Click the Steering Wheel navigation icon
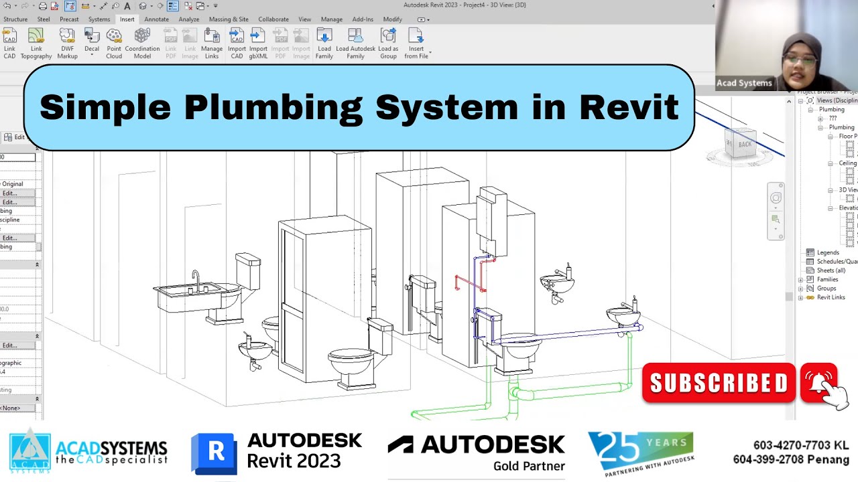Image resolution: width=858 pixels, height=482 pixels. click(x=776, y=198)
